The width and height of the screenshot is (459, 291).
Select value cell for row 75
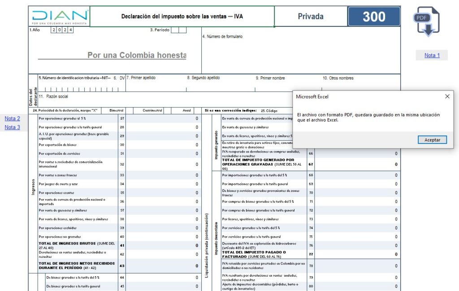point(357,237)
